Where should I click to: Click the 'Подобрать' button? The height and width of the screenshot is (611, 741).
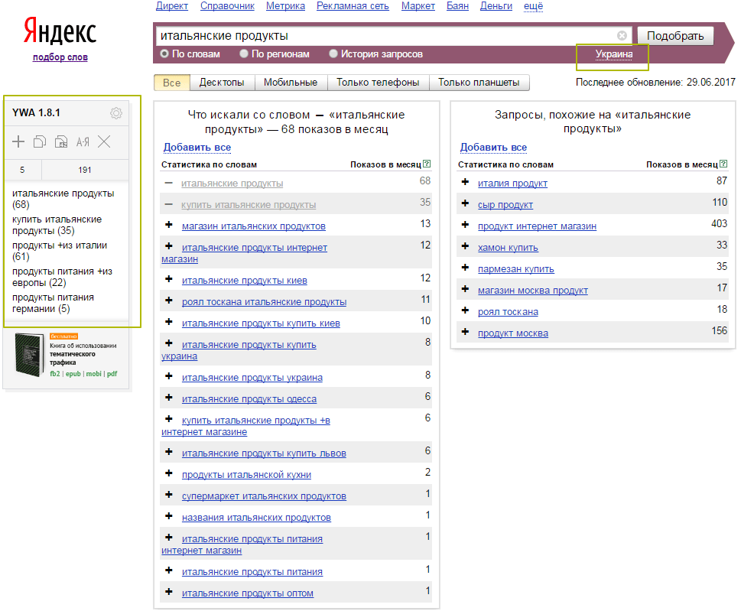pos(675,36)
